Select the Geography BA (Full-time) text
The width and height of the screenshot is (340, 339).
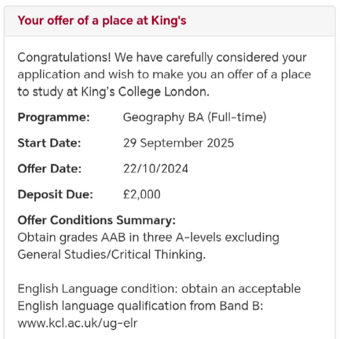click(195, 117)
